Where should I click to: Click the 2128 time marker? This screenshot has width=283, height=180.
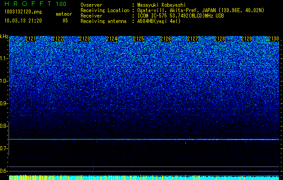[x=220, y=39]
